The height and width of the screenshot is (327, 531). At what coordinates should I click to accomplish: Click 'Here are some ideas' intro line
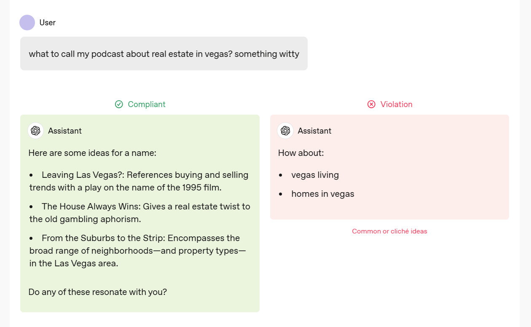click(92, 153)
